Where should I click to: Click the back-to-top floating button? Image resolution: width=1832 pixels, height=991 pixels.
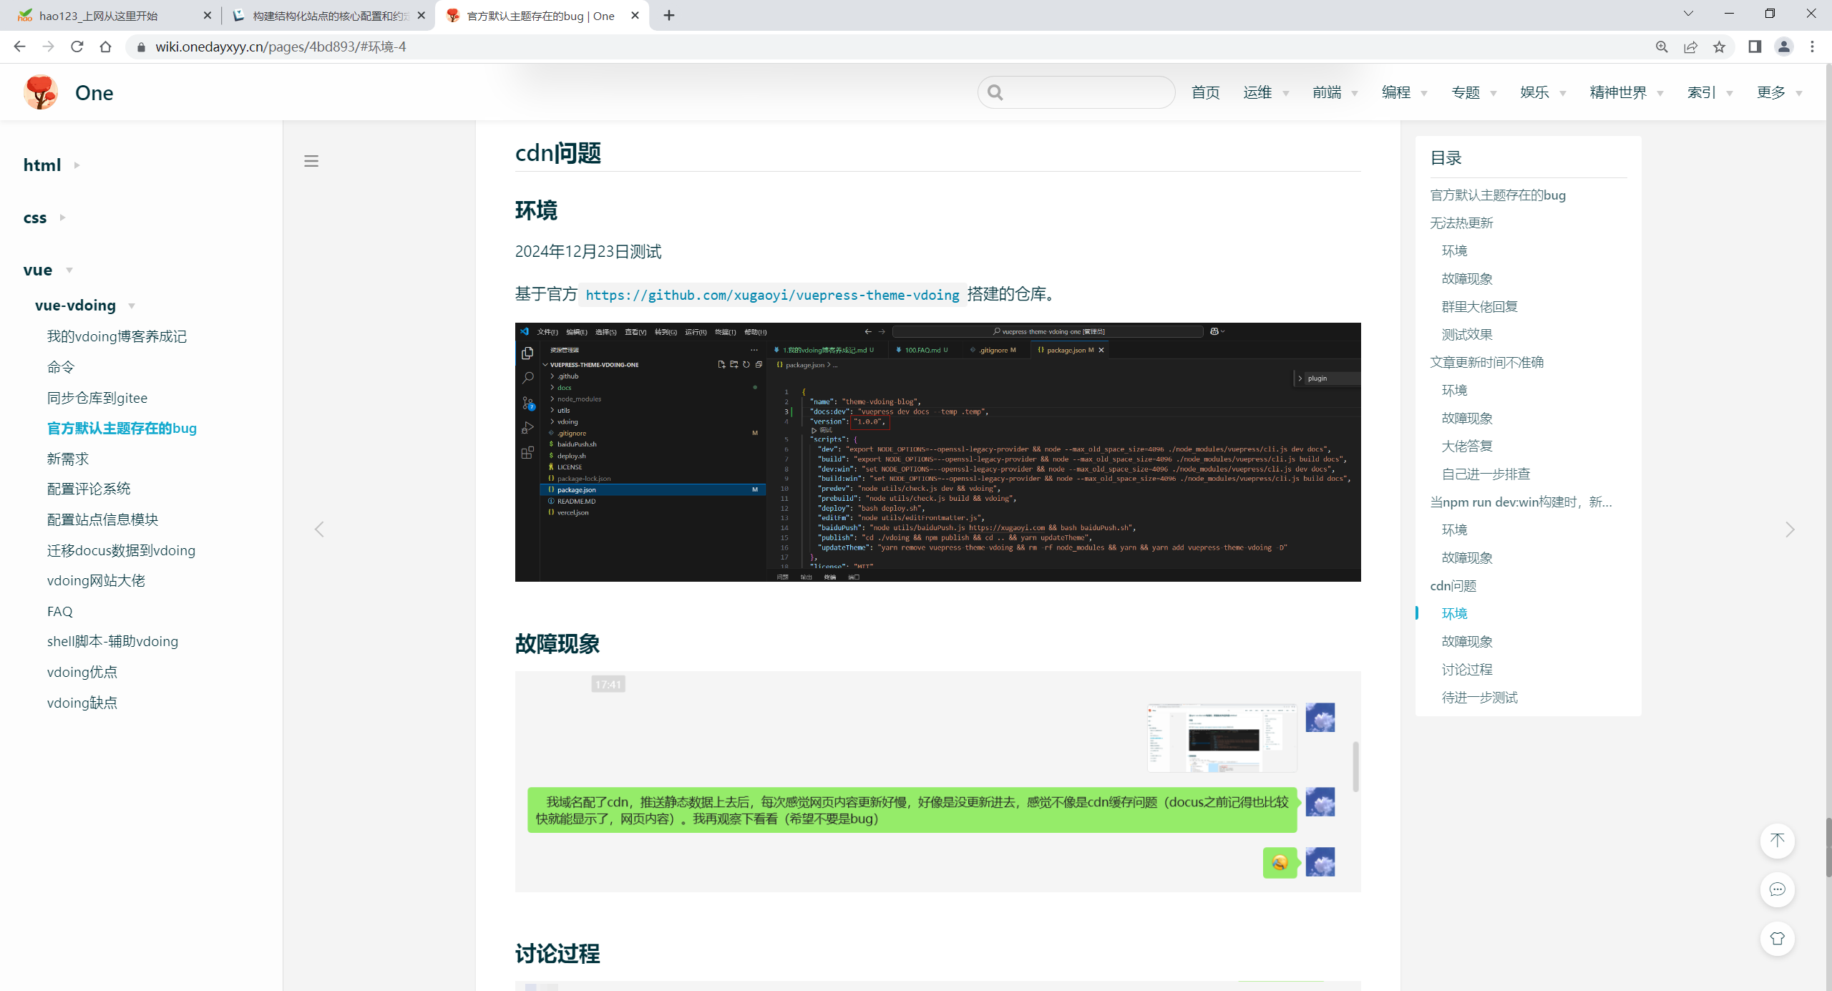1778,841
